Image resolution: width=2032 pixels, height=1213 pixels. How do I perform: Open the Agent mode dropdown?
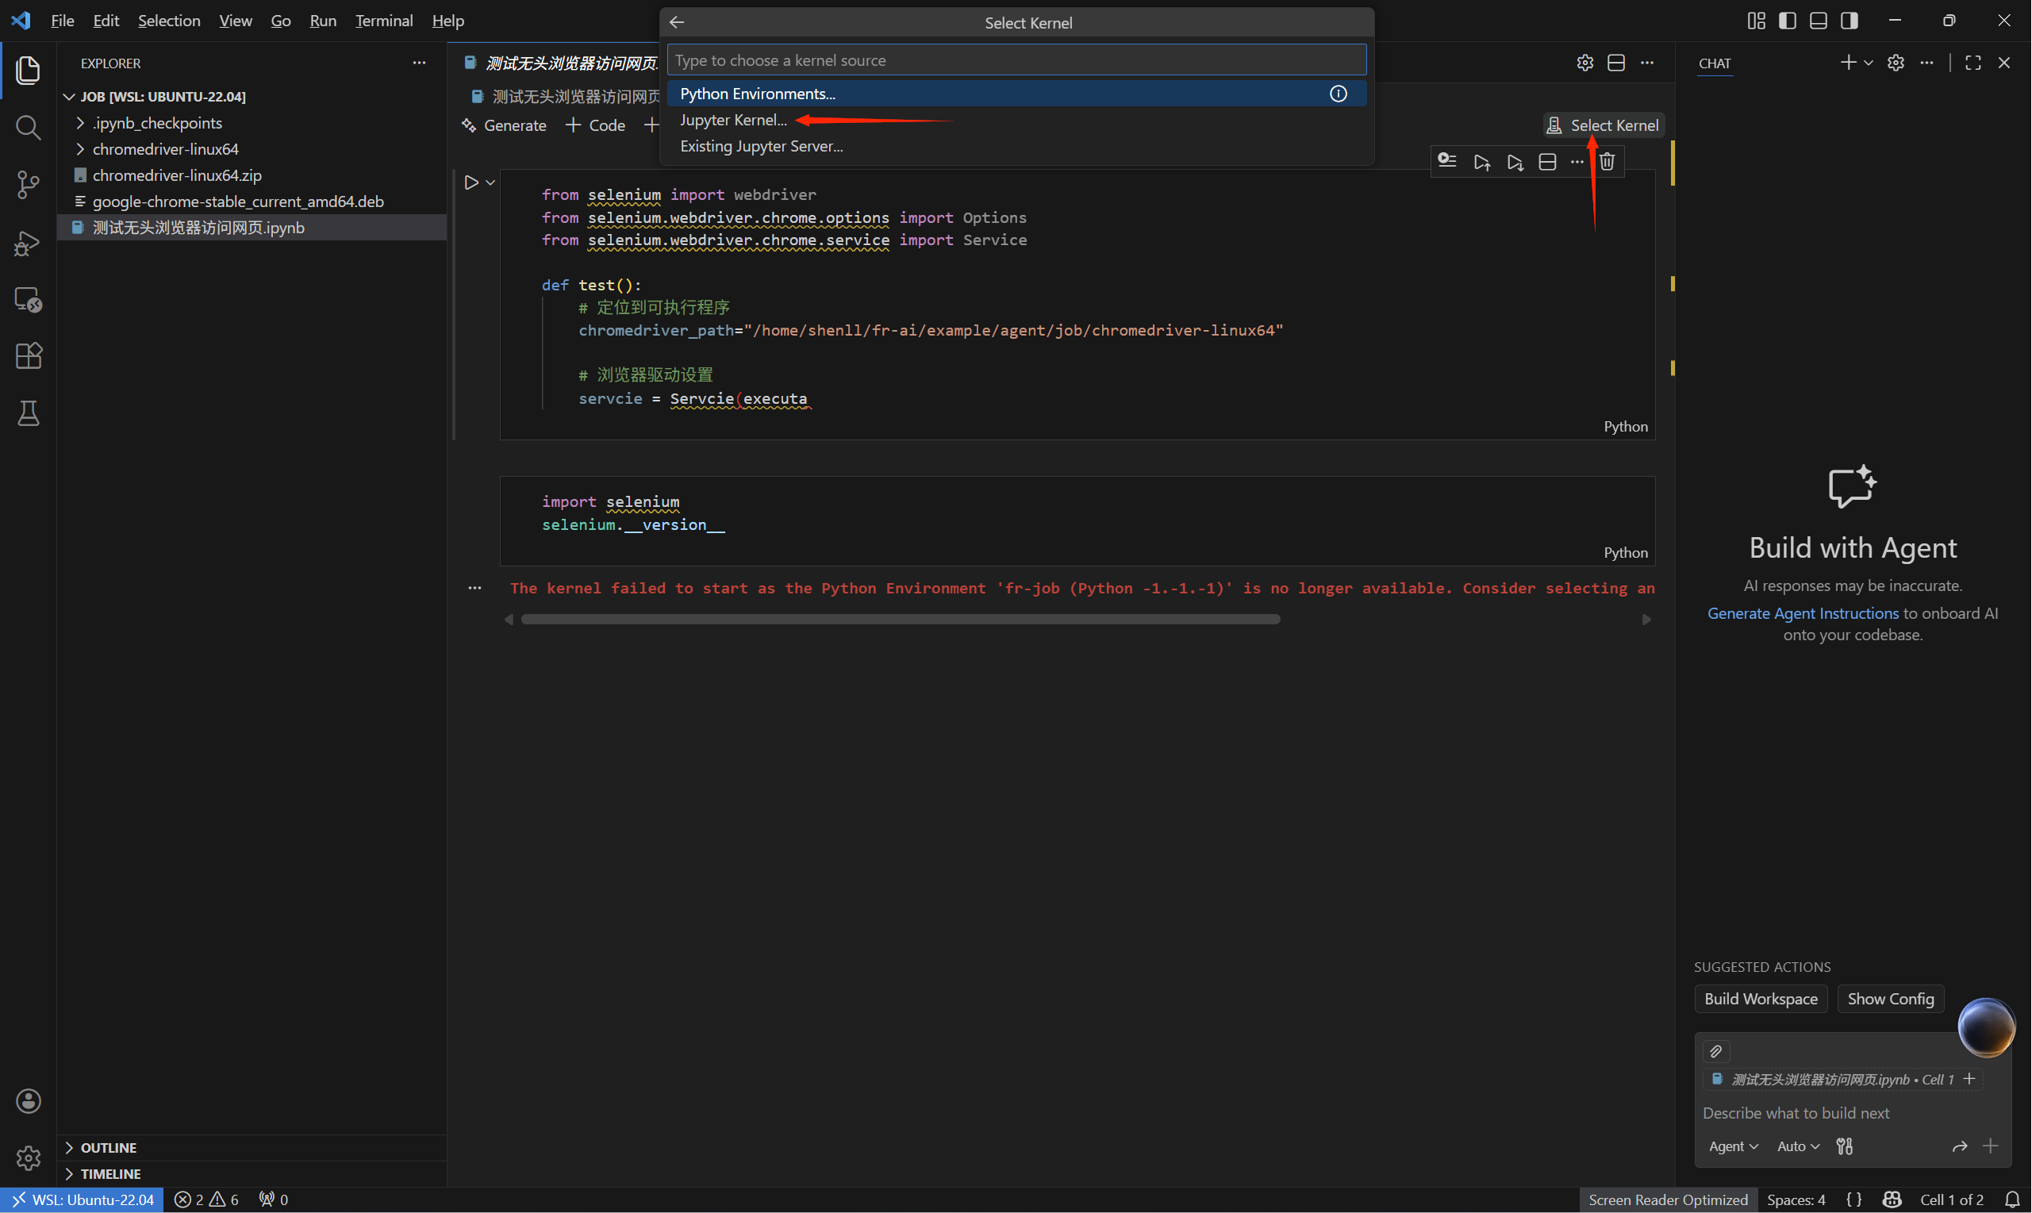point(1732,1146)
